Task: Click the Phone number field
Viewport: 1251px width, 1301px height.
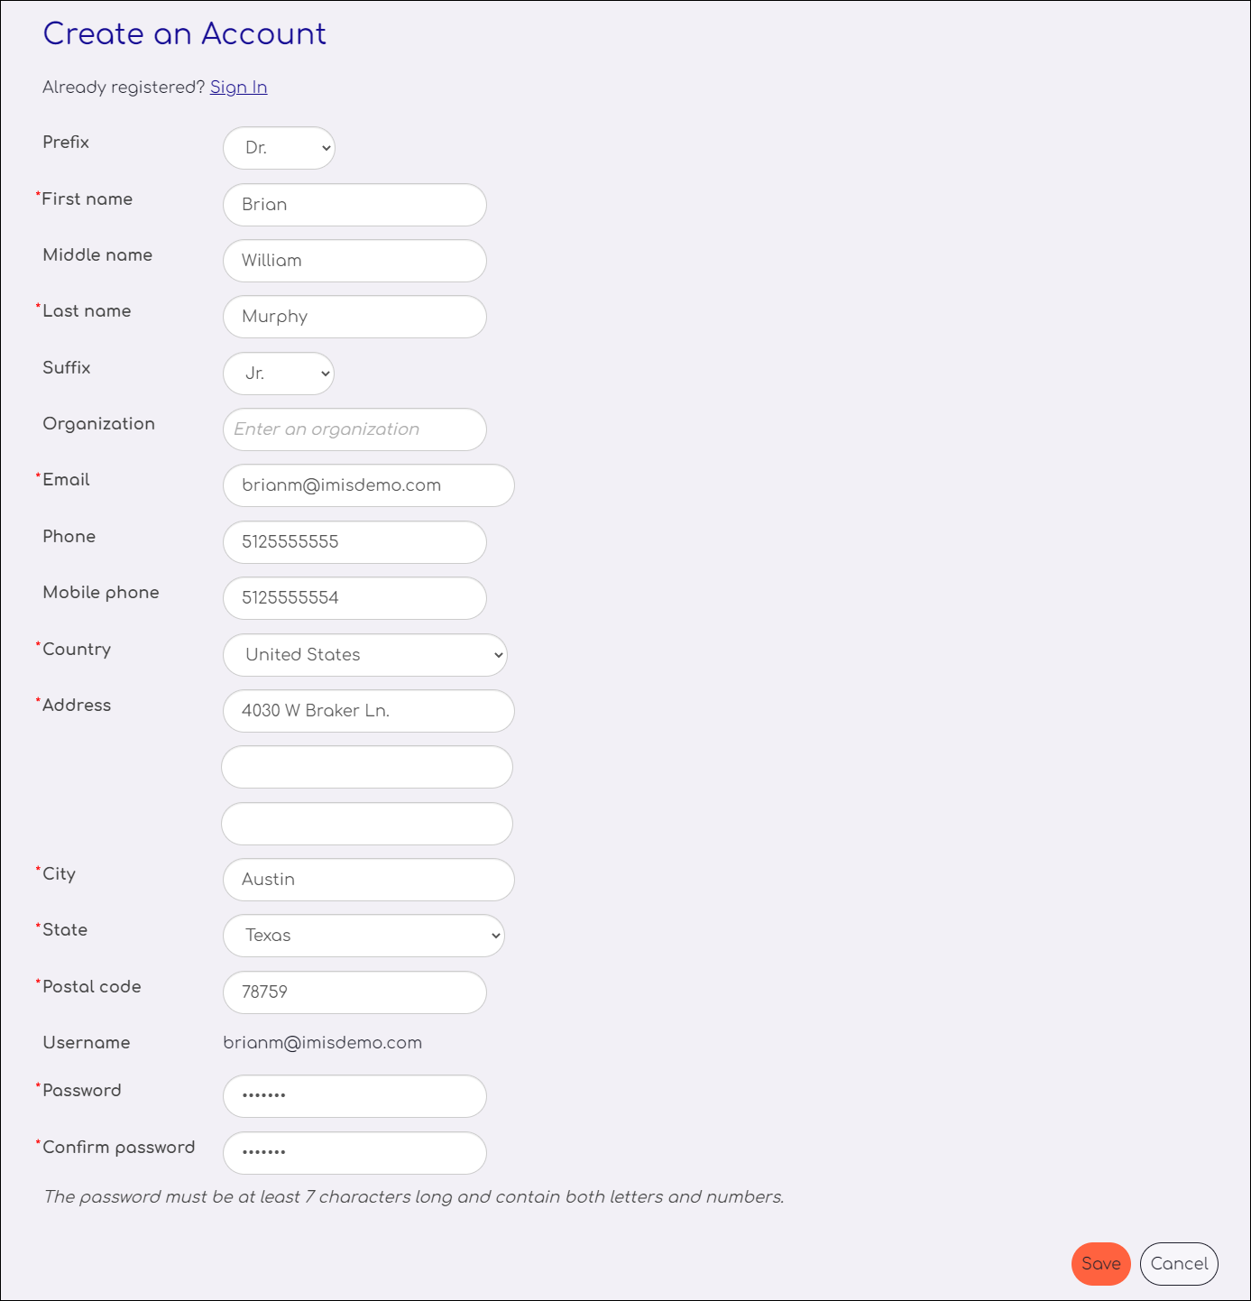Action: [x=354, y=542]
